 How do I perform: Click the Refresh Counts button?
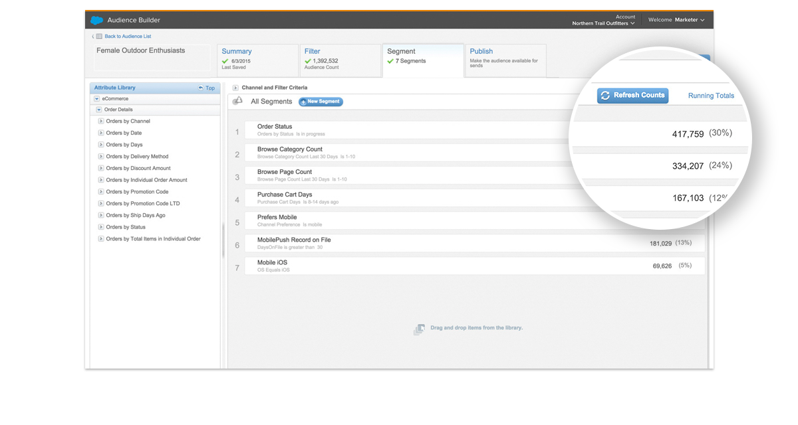click(x=632, y=96)
